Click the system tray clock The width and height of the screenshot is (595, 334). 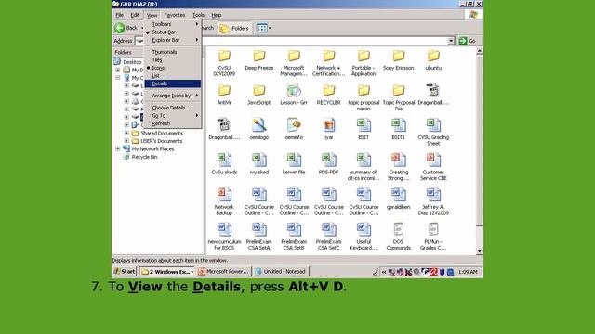[x=468, y=272]
